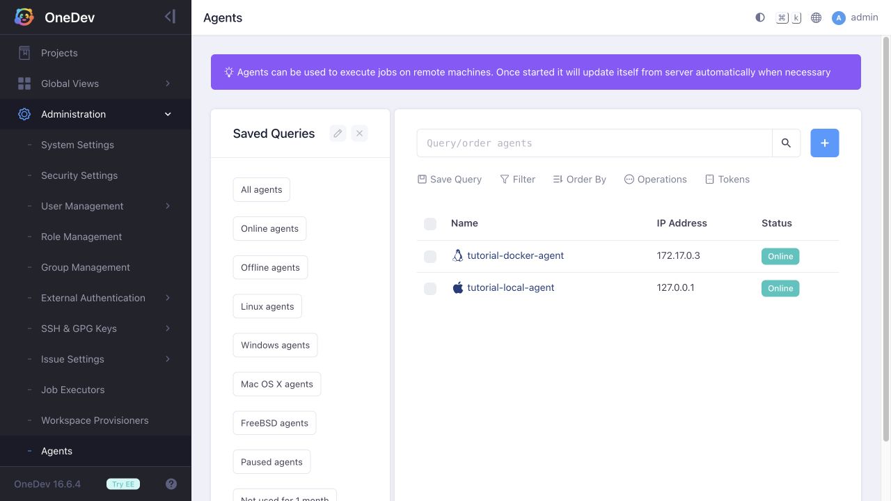The width and height of the screenshot is (891, 501).
Task: Toggle the select-all agents checkbox
Action: [430, 223]
